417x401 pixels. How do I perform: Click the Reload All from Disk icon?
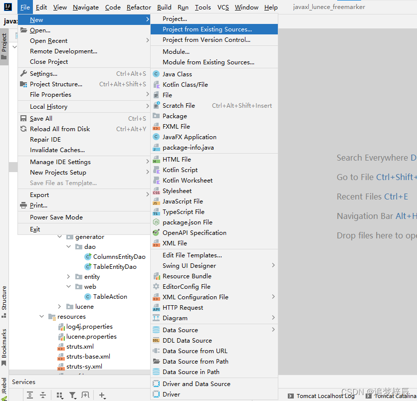pyautogui.click(x=23, y=129)
